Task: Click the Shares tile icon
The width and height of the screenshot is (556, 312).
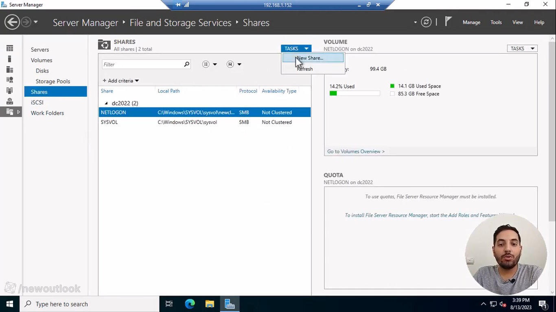Action: point(104,45)
